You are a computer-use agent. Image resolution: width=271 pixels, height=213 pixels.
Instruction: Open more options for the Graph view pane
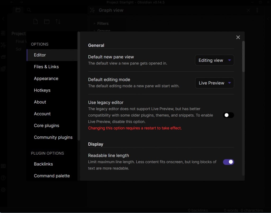(257, 10)
